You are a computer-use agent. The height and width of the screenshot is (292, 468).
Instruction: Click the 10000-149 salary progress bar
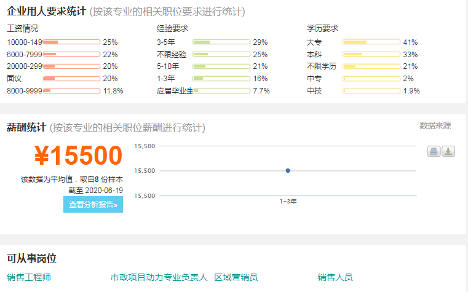71,42
